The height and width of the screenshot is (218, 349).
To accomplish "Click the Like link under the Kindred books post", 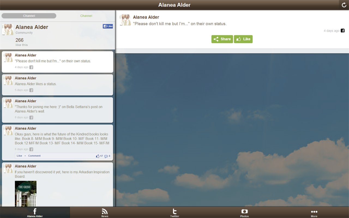I will (x=19, y=156).
